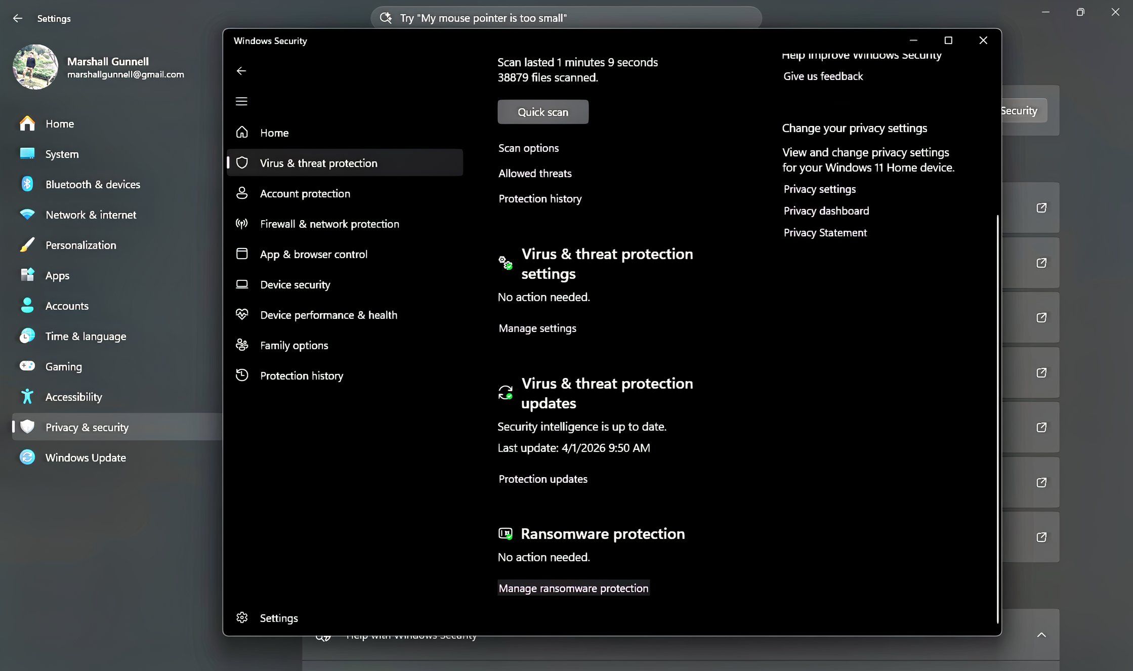Image resolution: width=1133 pixels, height=671 pixels.
Task: Open Allowed threats link
Action: tap(535, 174)
